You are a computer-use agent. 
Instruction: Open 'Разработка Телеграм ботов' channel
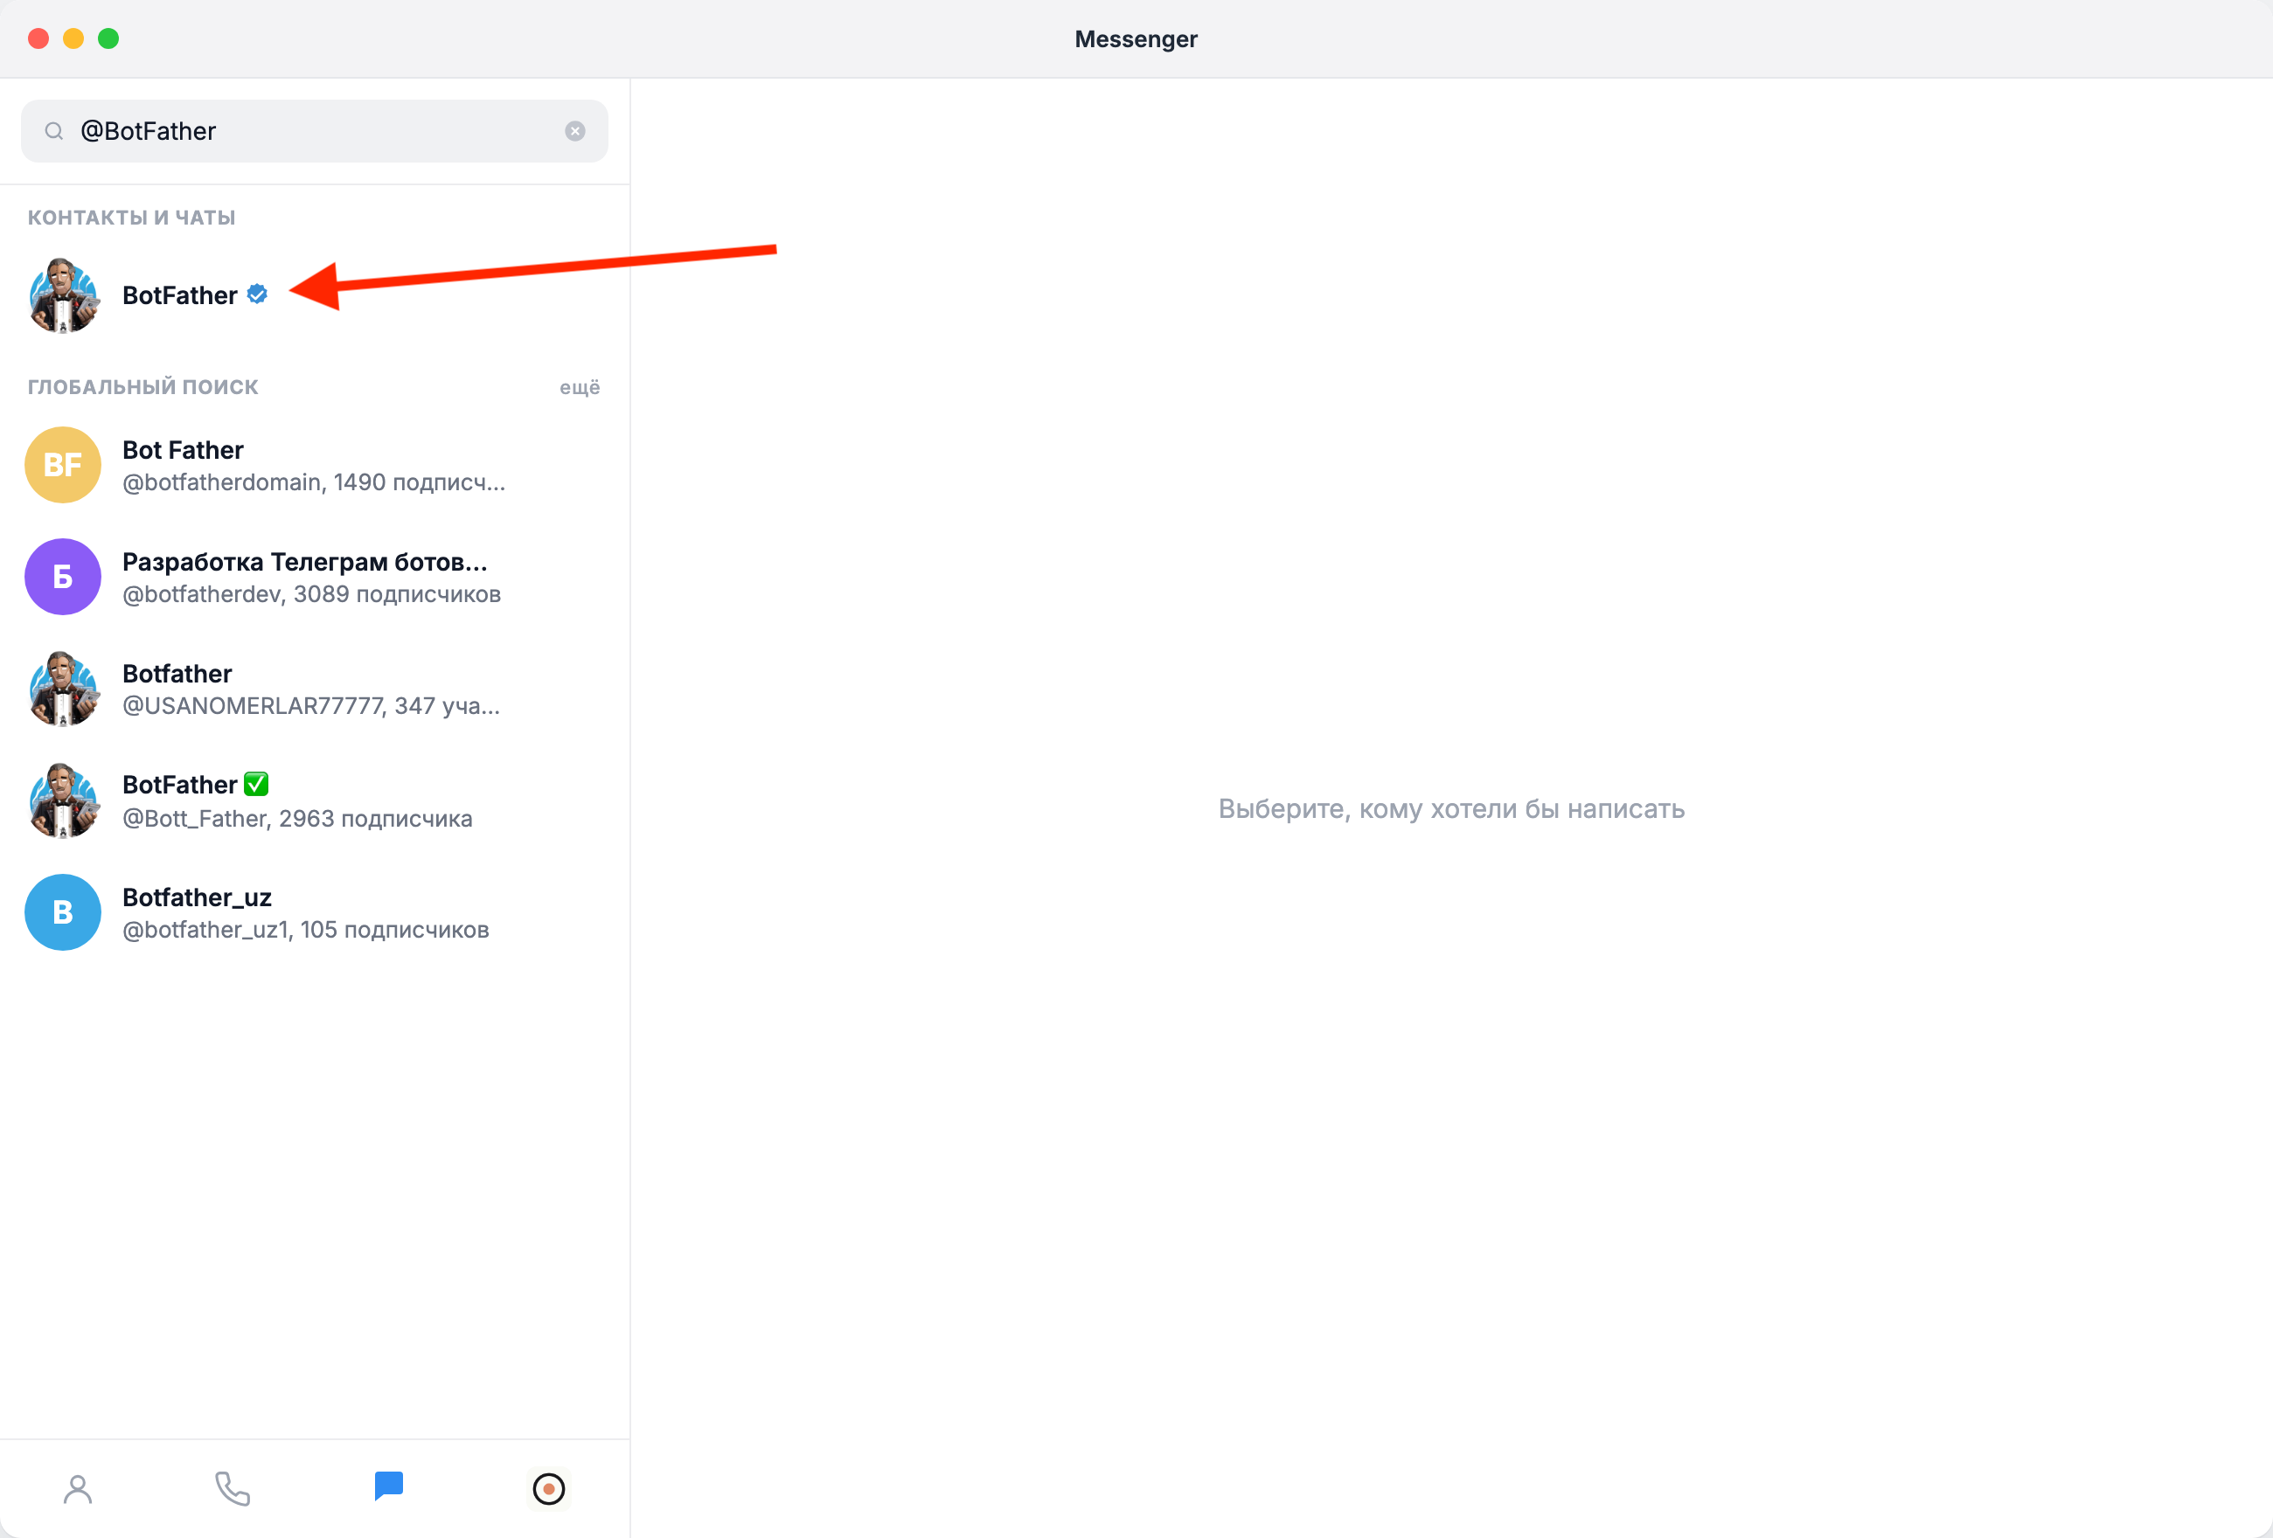pyautogui.click(x=315, y=577)
